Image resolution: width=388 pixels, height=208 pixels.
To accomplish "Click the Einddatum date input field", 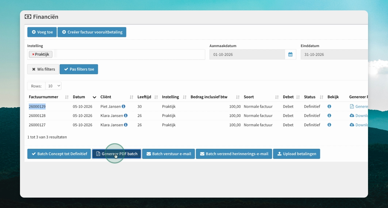I will tap(334, 54).
